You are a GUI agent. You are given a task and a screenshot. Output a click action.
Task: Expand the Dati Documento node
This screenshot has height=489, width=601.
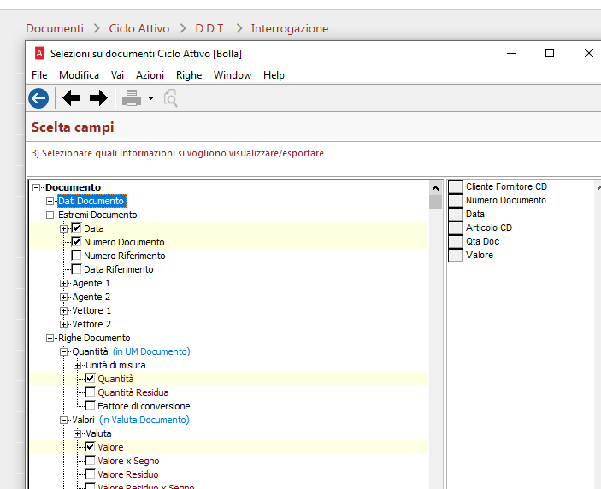pyautogui.click(x=50, y=201)
